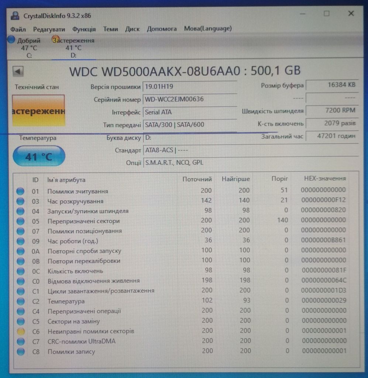This screenshot has height=378, width=368.
Task: Click the CrystalDiskInfo title bar icon
Action: point(15,16)
